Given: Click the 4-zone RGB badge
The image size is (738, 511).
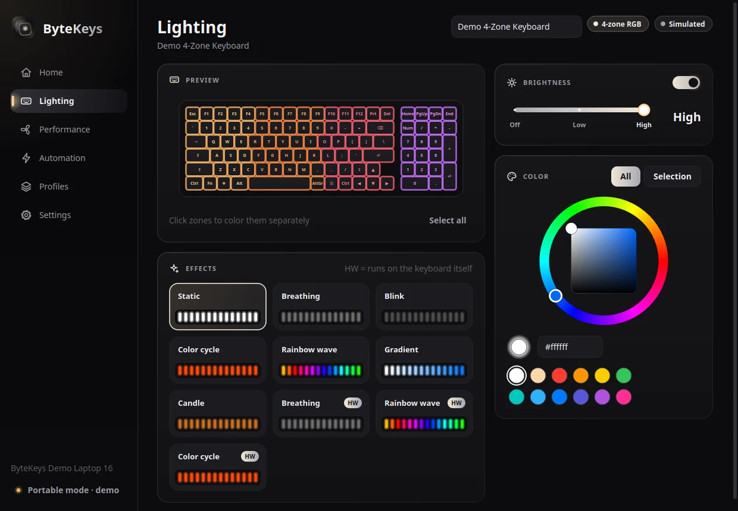Looking at the screenshot, I should [x=618, y=24].
